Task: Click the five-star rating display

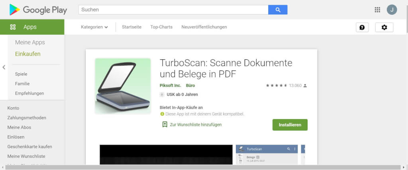Action: click(277, 86)
